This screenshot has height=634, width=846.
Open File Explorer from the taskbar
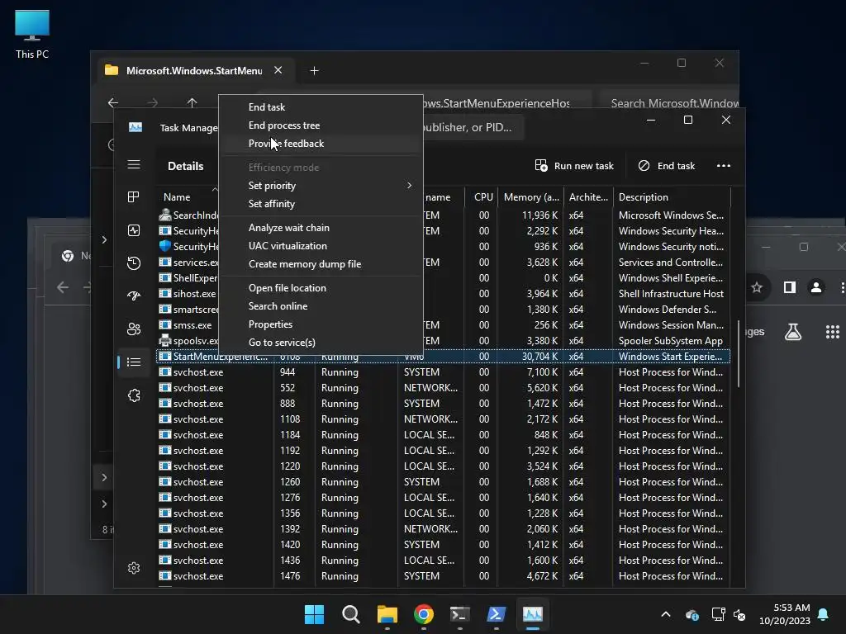click(387, 614)
